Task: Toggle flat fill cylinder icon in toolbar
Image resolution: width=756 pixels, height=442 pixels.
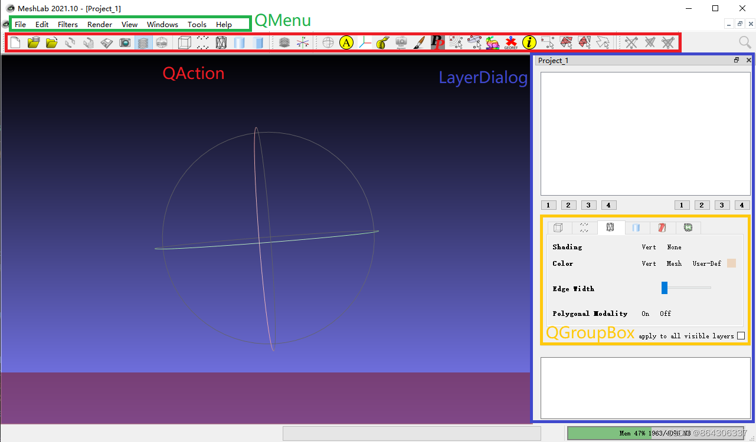Action: click(x=258, y=42)
